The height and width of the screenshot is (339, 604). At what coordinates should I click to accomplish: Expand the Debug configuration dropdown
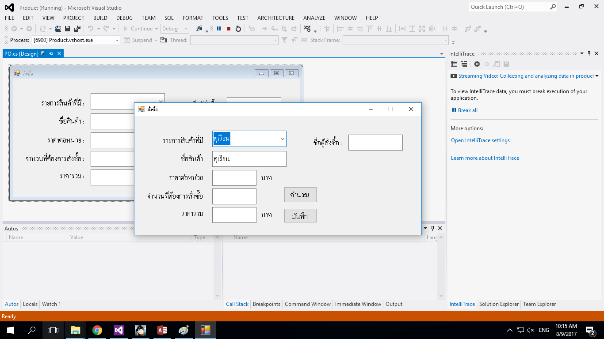(x=186, y=29)
